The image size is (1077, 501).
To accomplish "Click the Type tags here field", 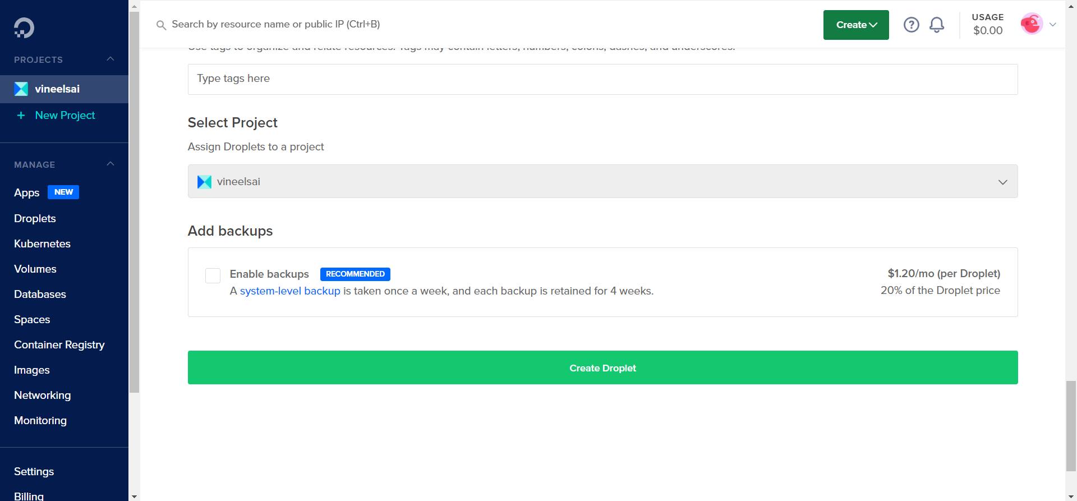I will pyautogui.click(x=602, y=79).
